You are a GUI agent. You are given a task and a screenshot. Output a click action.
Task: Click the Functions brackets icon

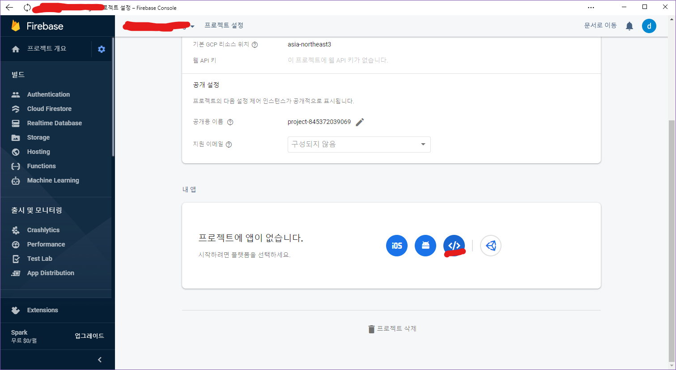click(x=16, y=166)
